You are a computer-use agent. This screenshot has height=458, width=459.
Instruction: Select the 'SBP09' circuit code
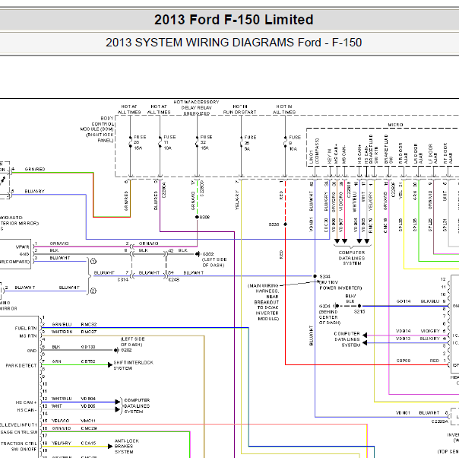[404, 361]
